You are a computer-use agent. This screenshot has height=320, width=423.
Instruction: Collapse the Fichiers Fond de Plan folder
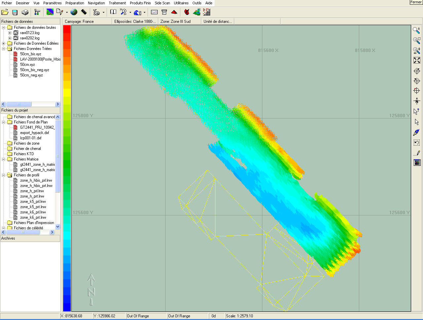(4, 122)
